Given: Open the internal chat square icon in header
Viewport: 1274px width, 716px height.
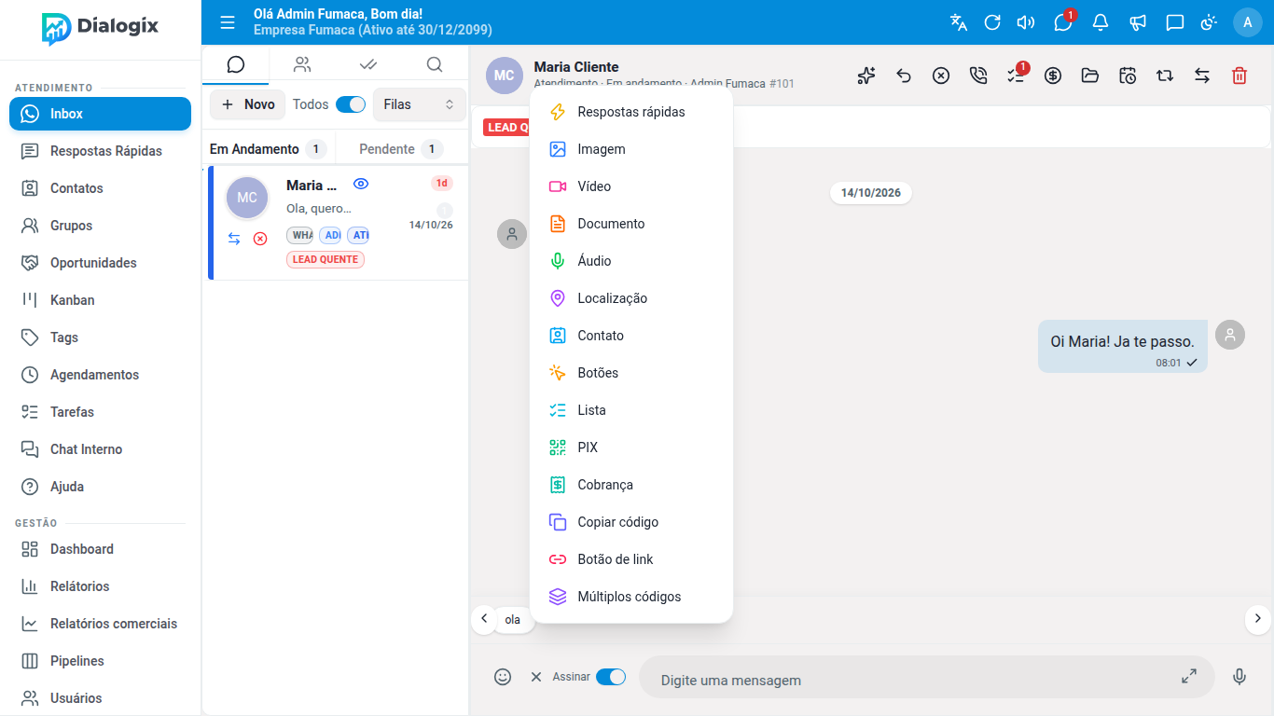Looking at the screenshot, I should 1175,22.
